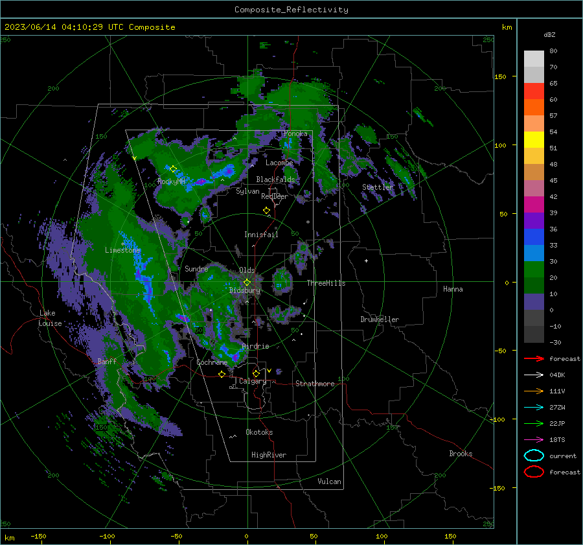Image resolution: width=583 pixels, height=545 pixels.
Task: Click the Stettler city label
Action: click(x=378, y=187)
